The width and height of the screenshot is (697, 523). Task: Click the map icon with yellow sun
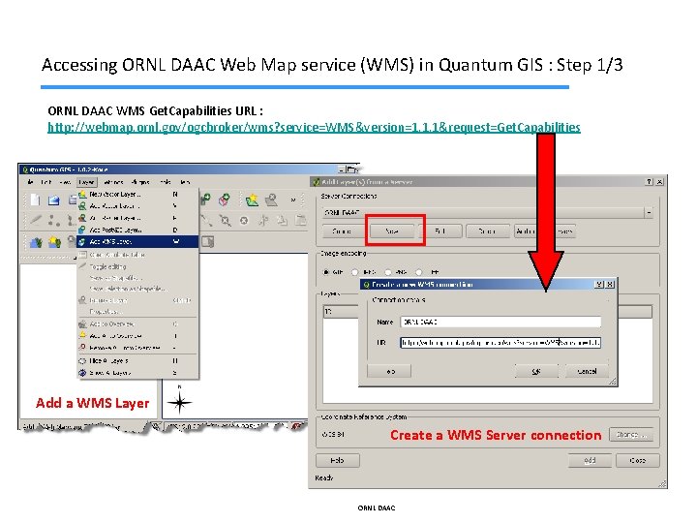tap(54, 242)
